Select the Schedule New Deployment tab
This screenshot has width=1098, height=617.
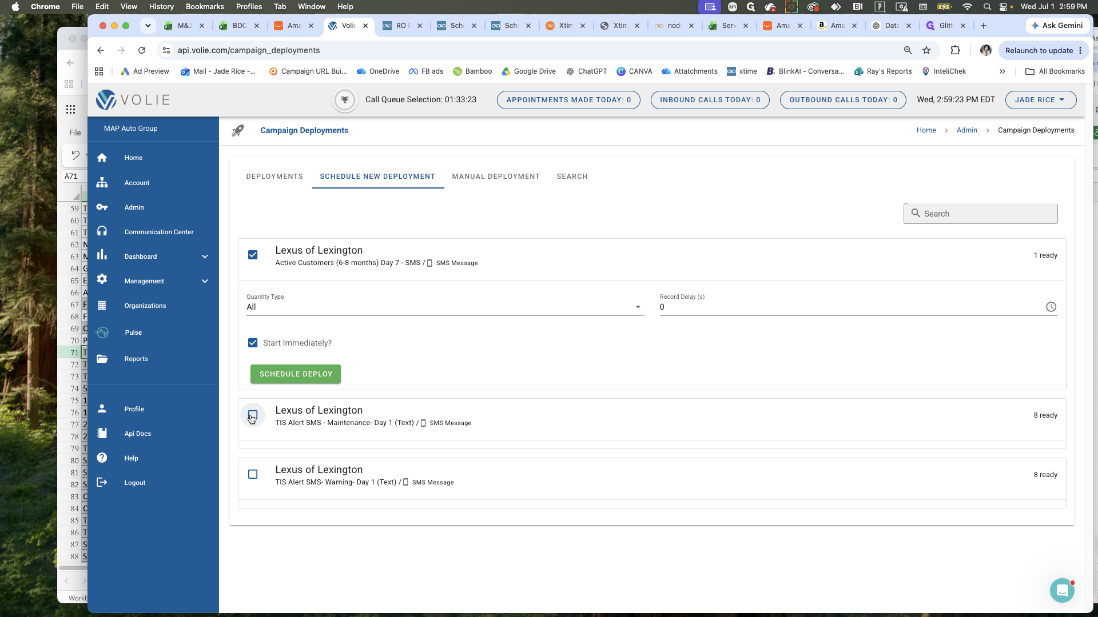377,177
